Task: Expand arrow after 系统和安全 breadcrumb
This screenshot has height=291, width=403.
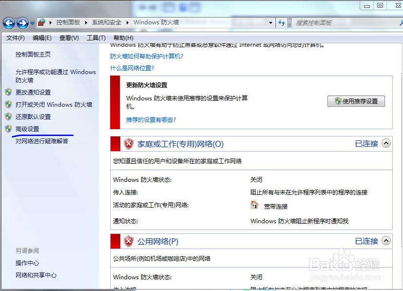Action: pos(128,22)
